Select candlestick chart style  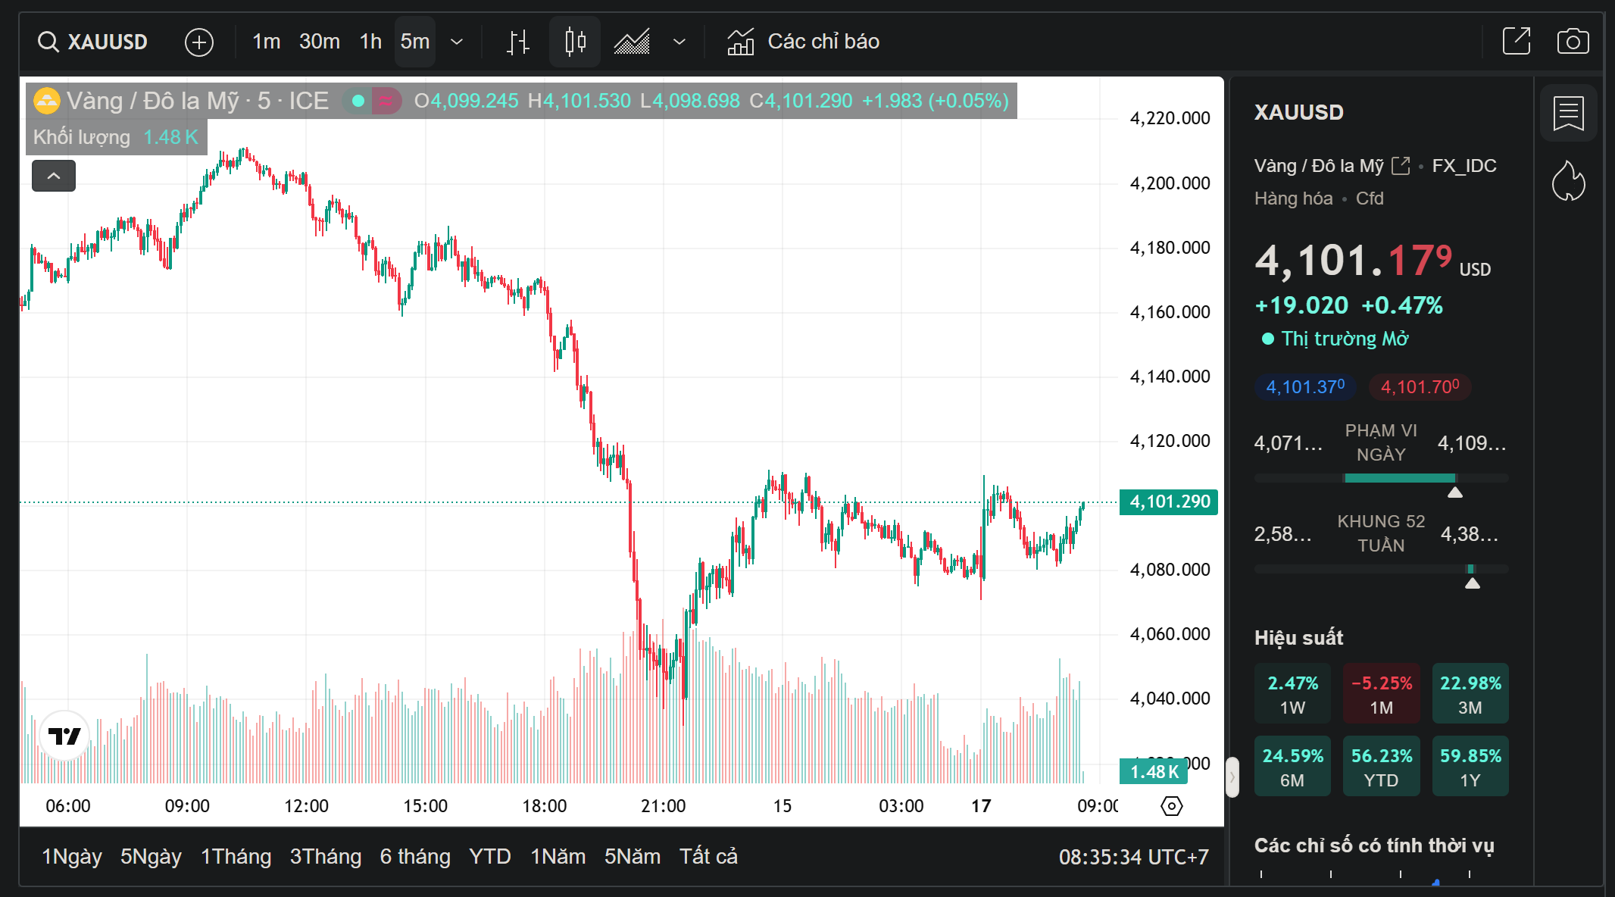tap(575, 42)
